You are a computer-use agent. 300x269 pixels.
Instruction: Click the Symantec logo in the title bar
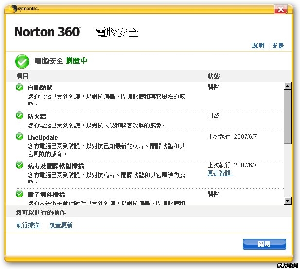[24, 9]
